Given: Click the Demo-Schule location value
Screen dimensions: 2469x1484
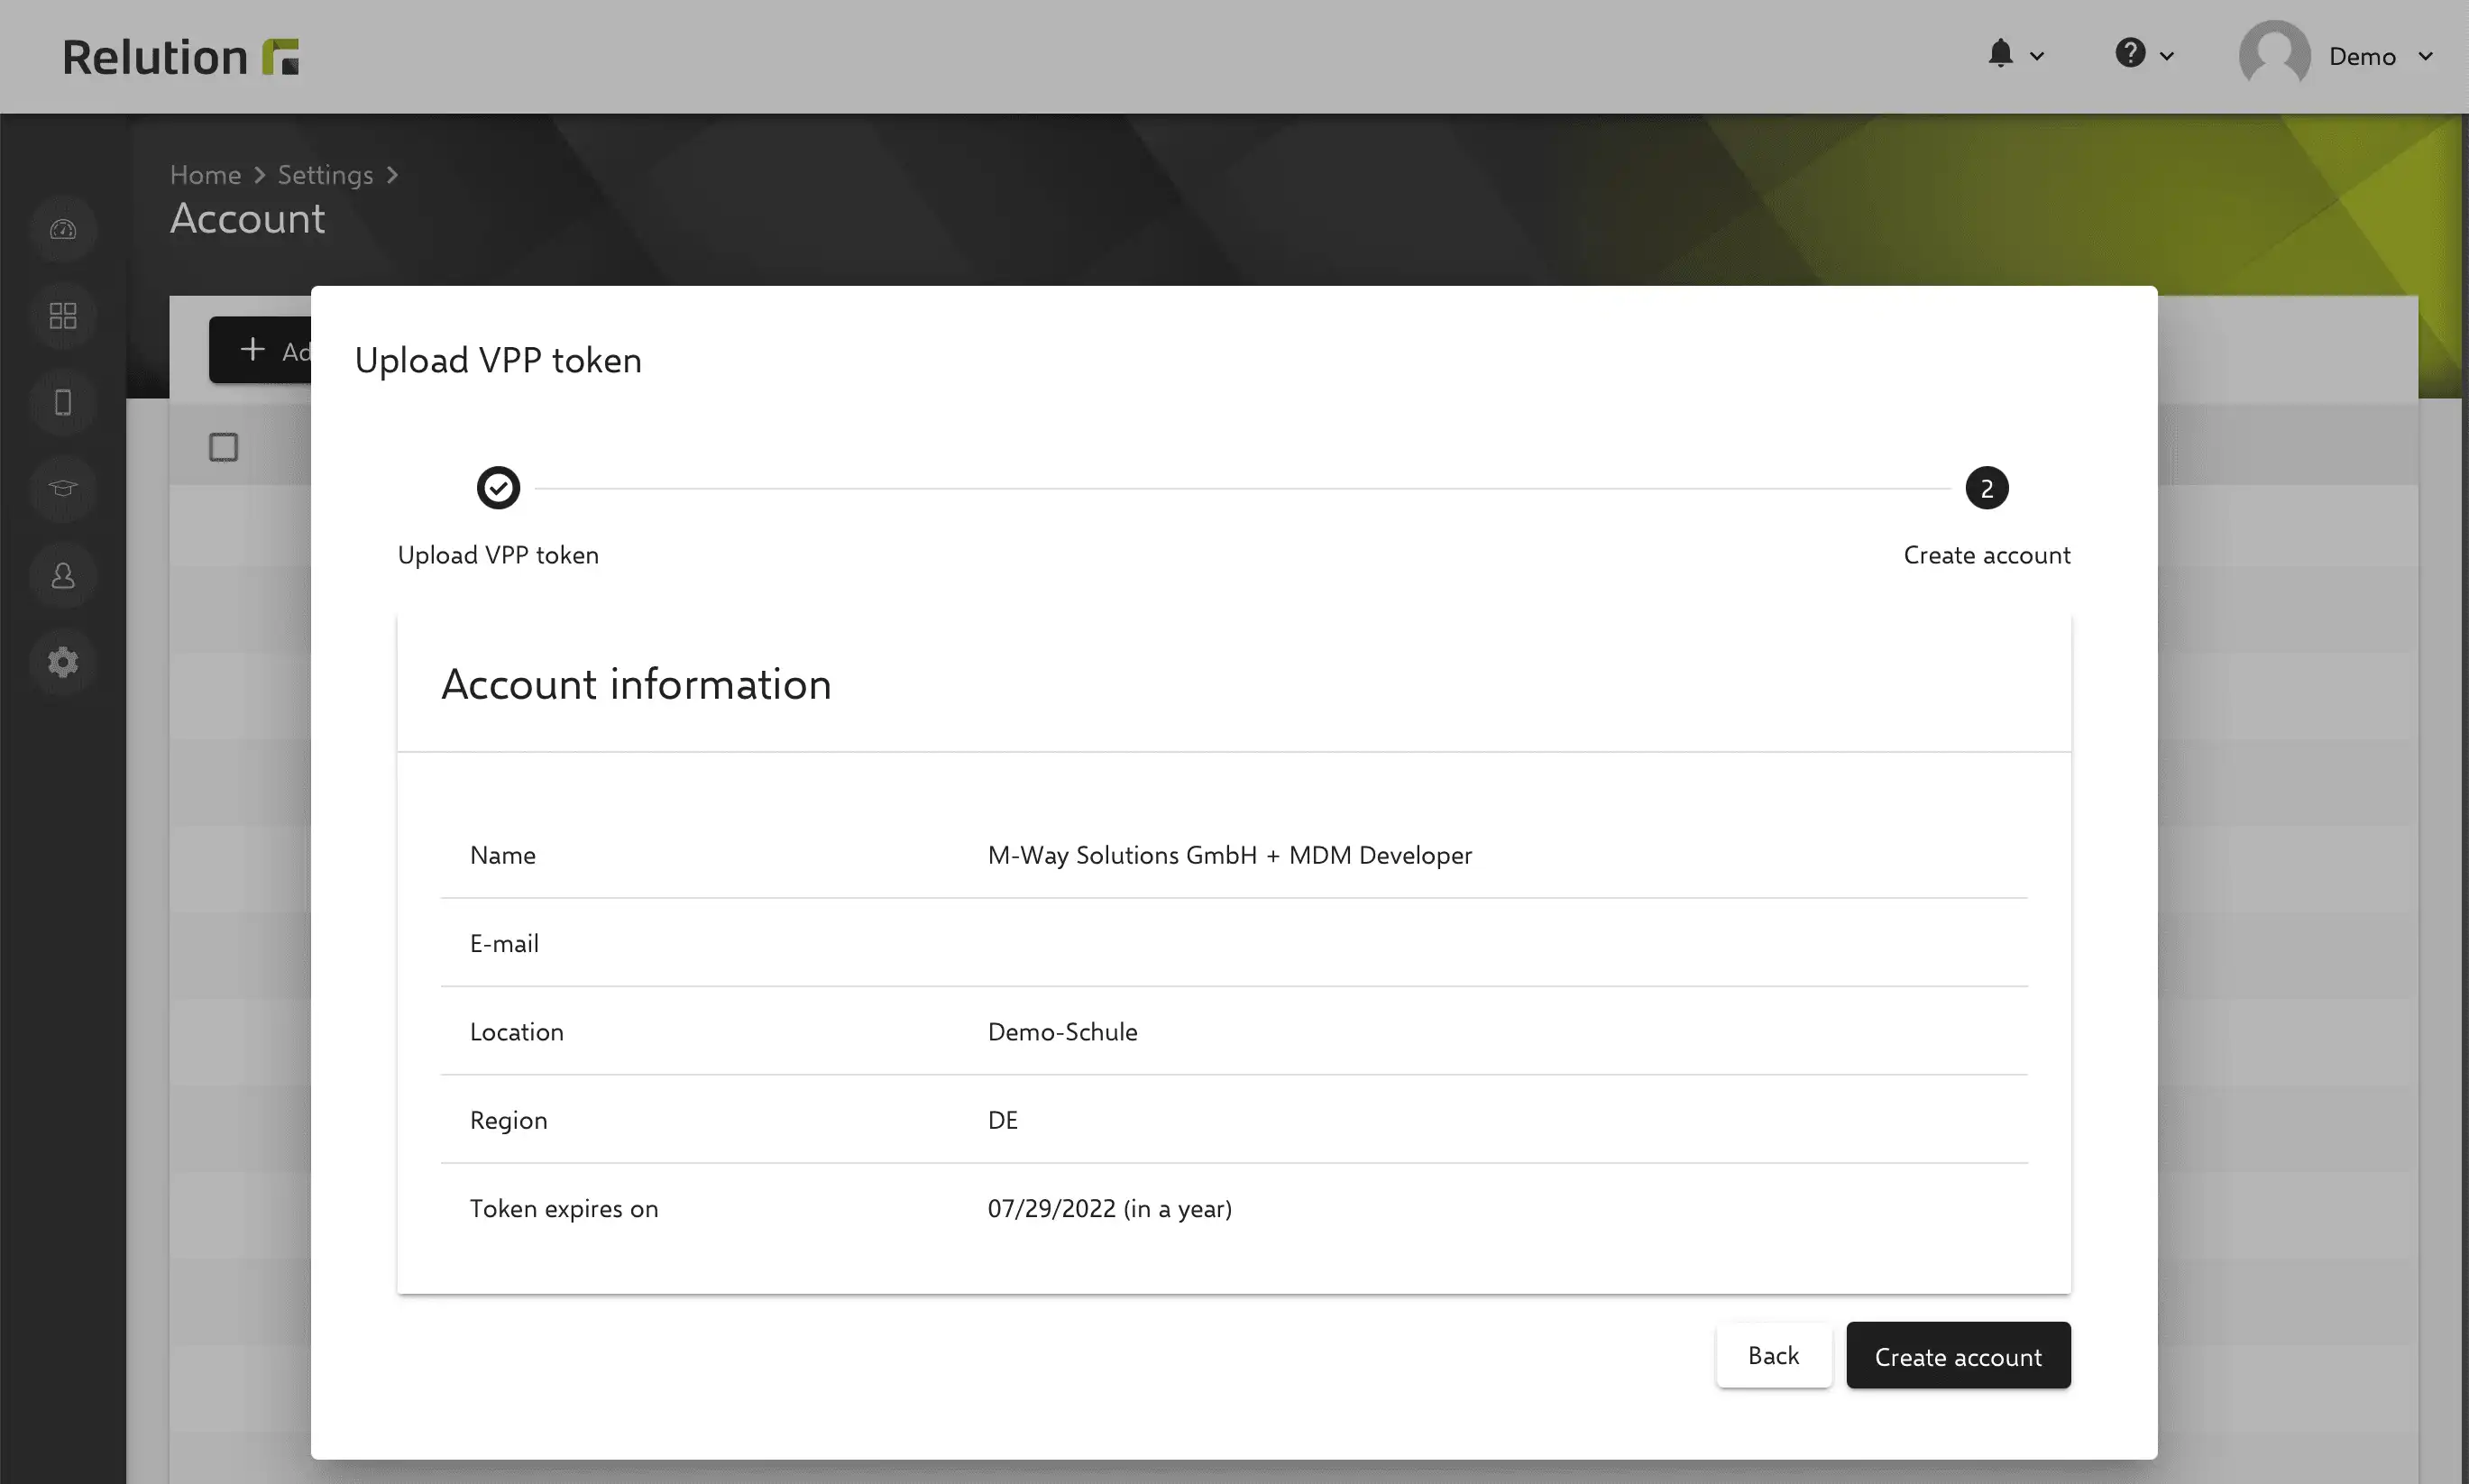Looking at the screenshot, I should pos(1062,1032).
